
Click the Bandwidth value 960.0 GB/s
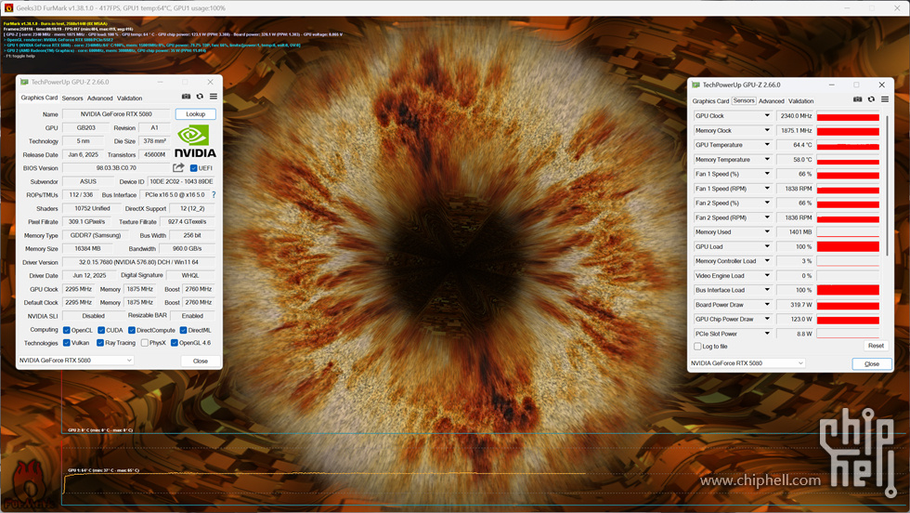click(187, 249)
